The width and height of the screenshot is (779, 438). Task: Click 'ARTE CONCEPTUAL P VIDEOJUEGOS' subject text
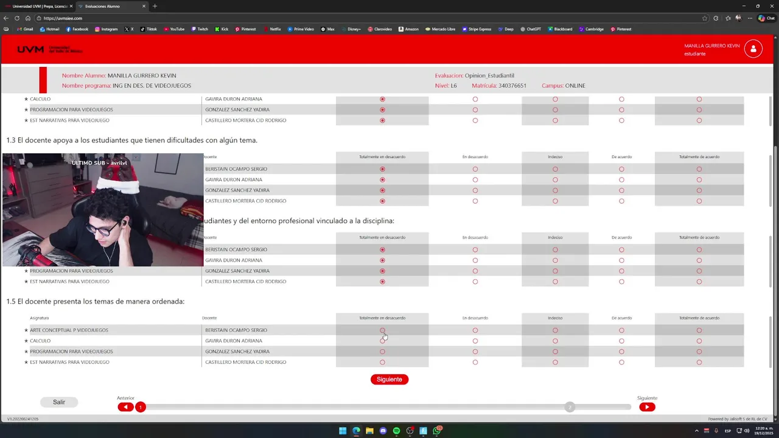[x=69, y=330]
